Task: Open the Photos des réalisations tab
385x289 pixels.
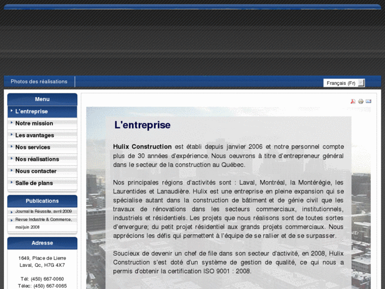Action: click(39, 82)
